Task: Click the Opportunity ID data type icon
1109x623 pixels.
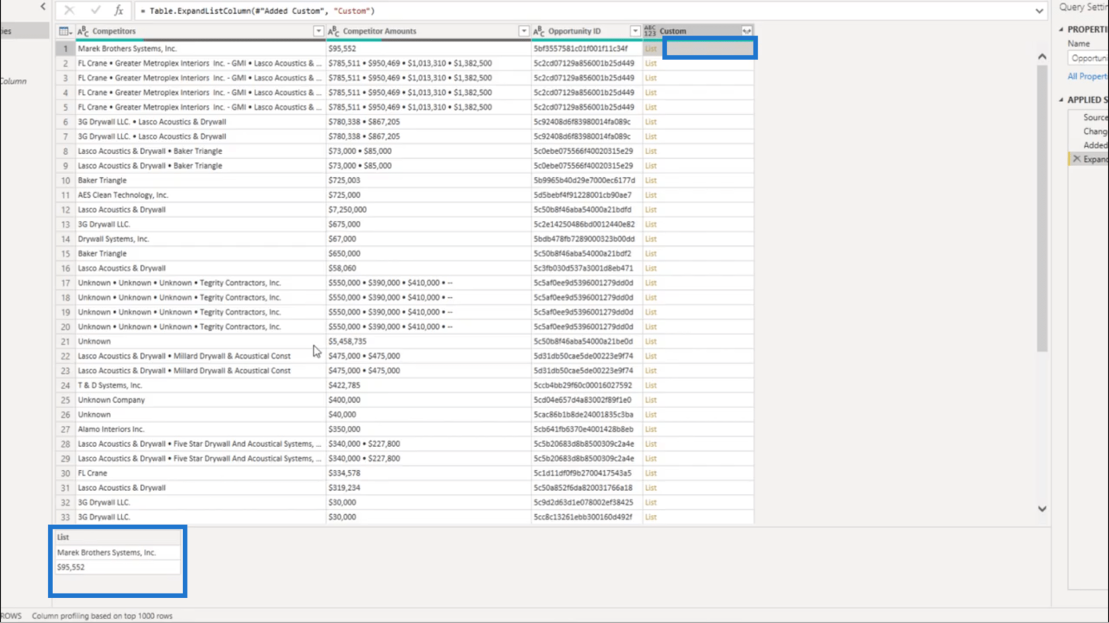Action: (x=539, y=31)
